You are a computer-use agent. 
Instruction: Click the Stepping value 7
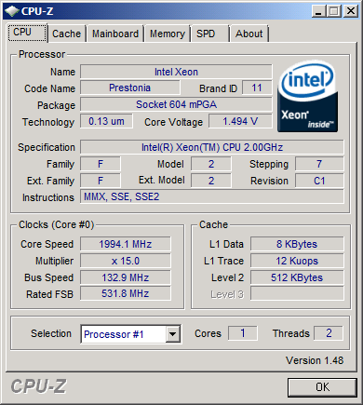(319, 164)
